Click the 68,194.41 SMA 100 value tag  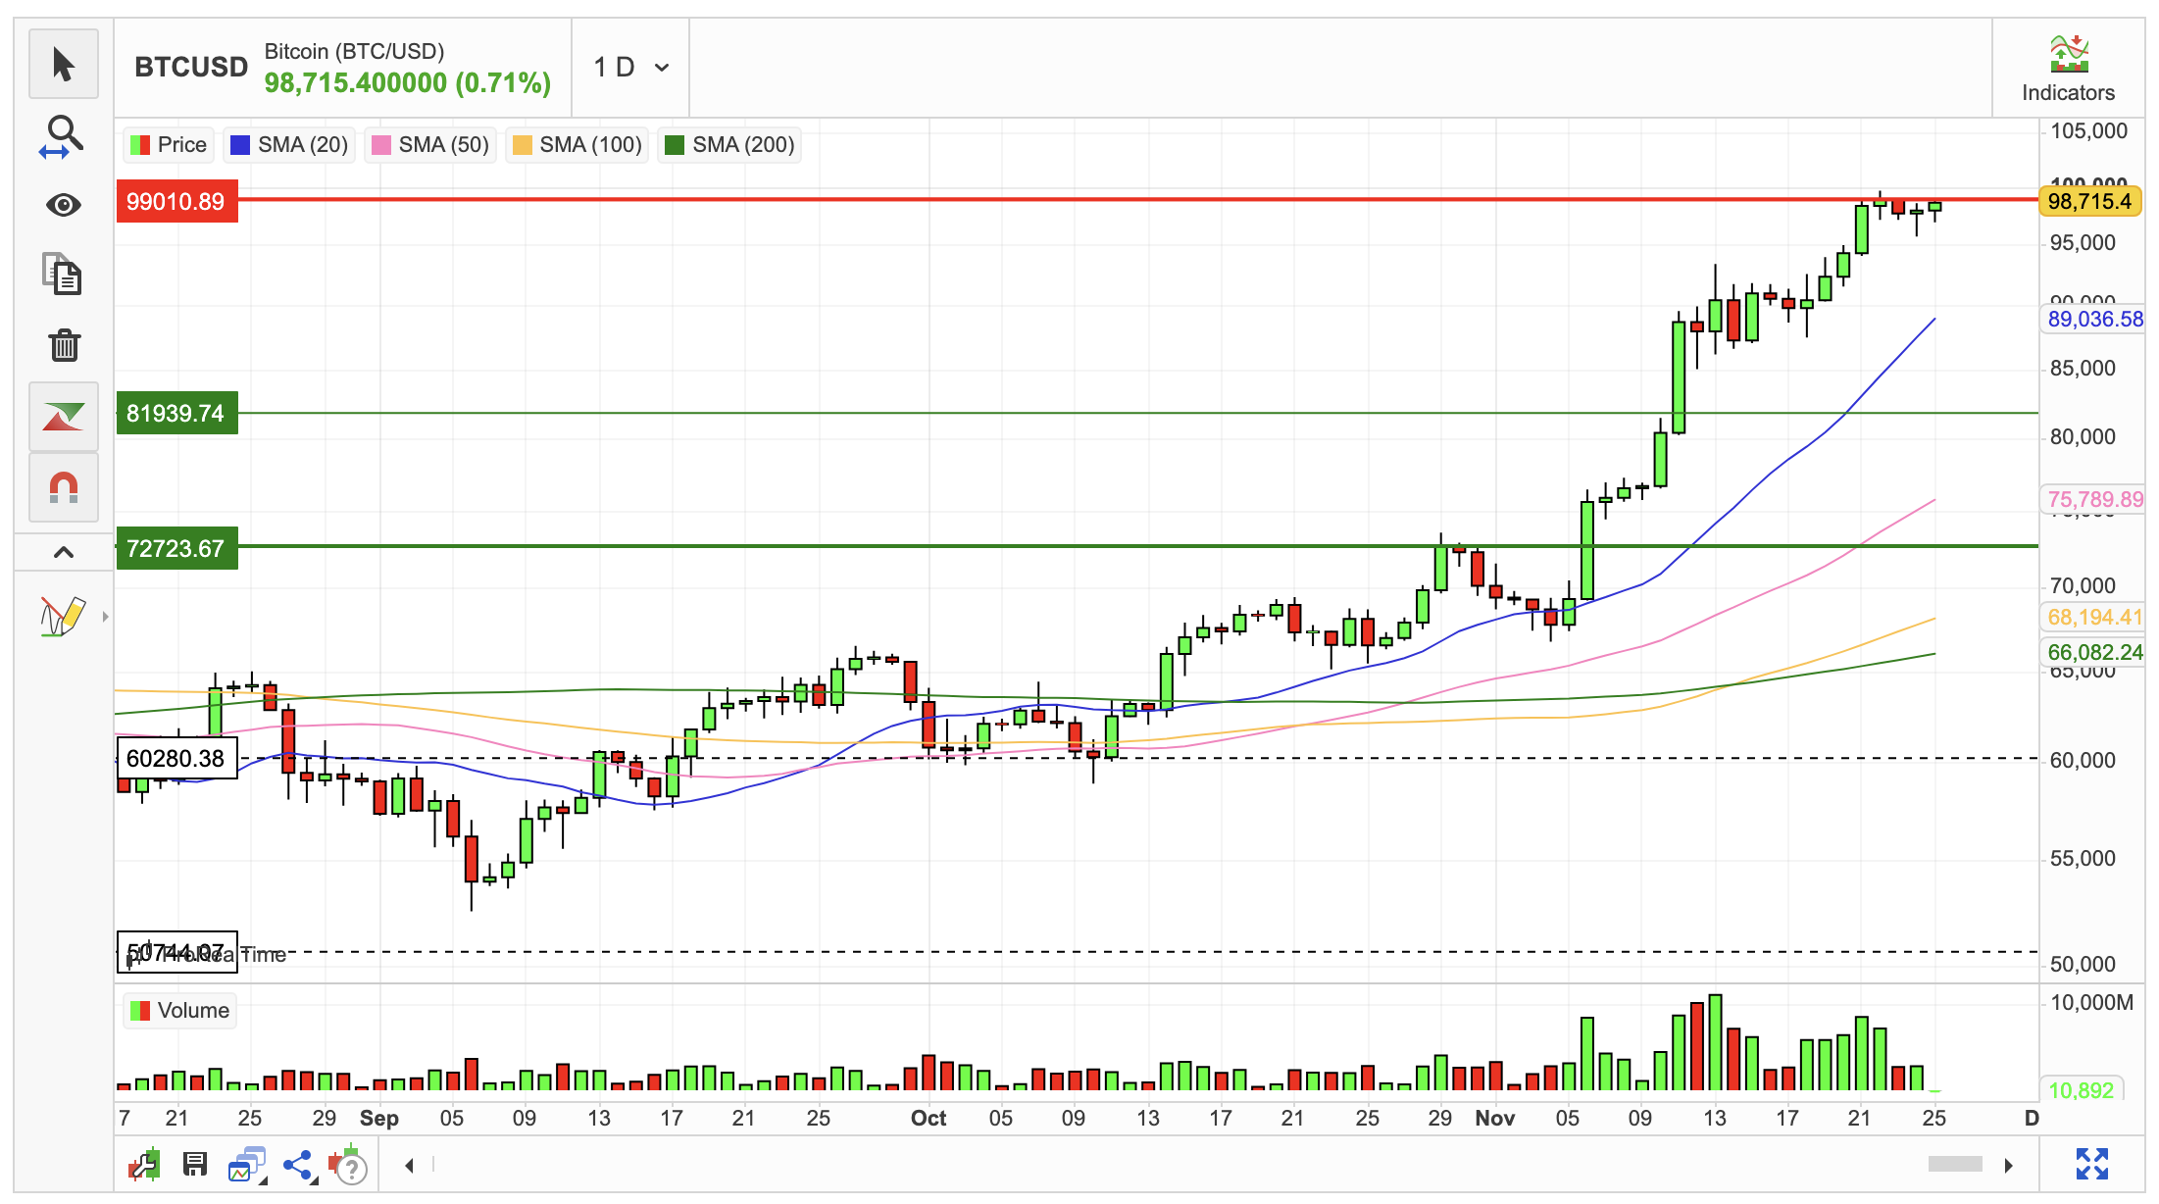click(x=2094, y=617)
